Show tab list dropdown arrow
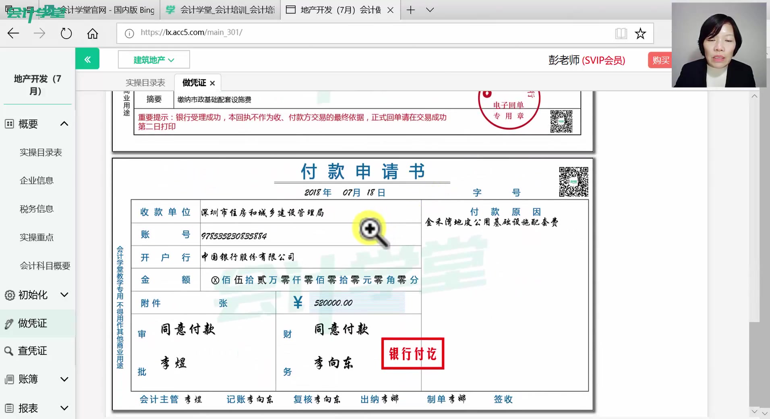The width and height of the screenshot is (770, 419). 430,10
